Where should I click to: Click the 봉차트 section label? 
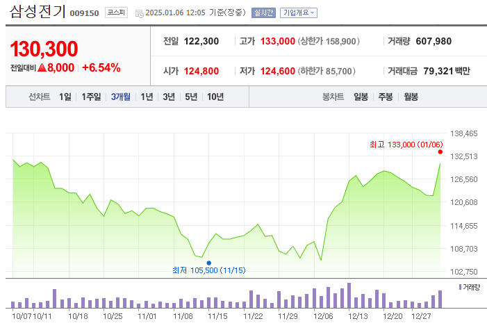click(x=333, y=97)
